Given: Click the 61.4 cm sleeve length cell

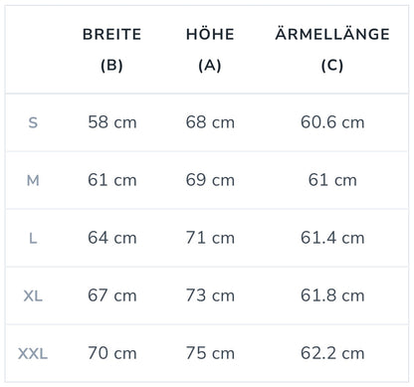Looking at the screenshot, I should point(332,238).
